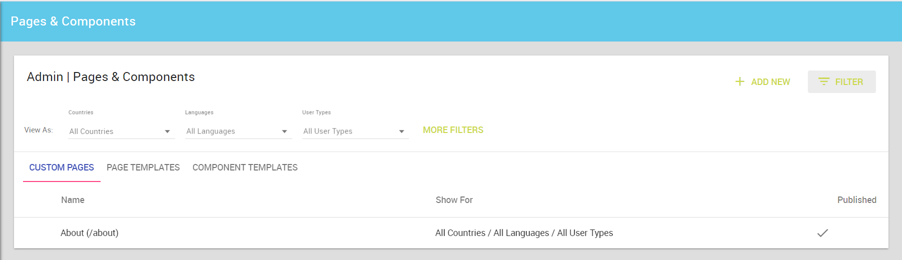Click the Published checkmark for About page

[x=822, y=233]
